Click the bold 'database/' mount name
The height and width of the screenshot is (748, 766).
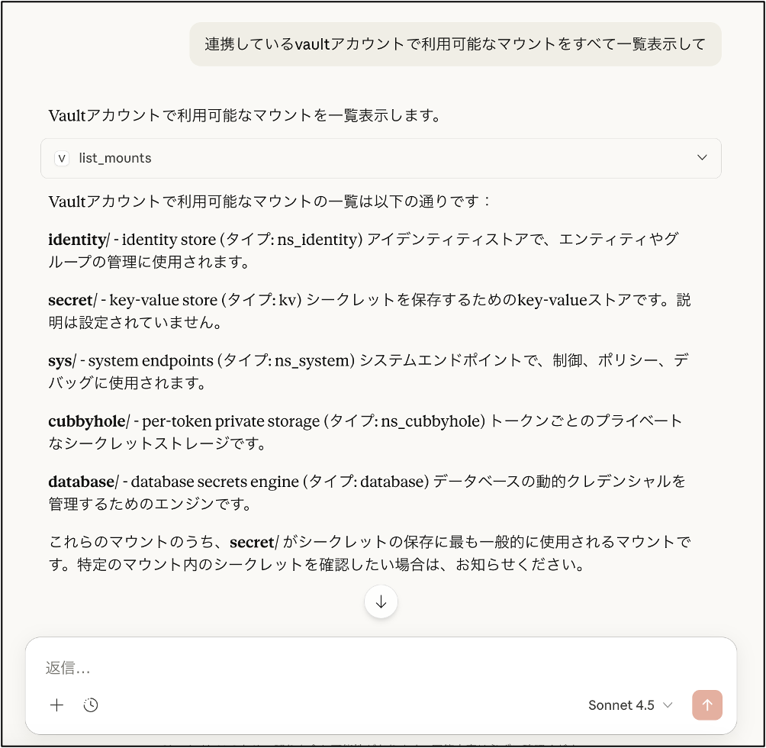tap(83, 482)
